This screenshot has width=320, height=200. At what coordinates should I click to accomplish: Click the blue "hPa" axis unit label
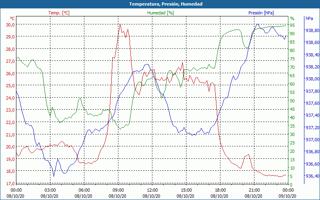pyautogui.click(x=309, y=18)
